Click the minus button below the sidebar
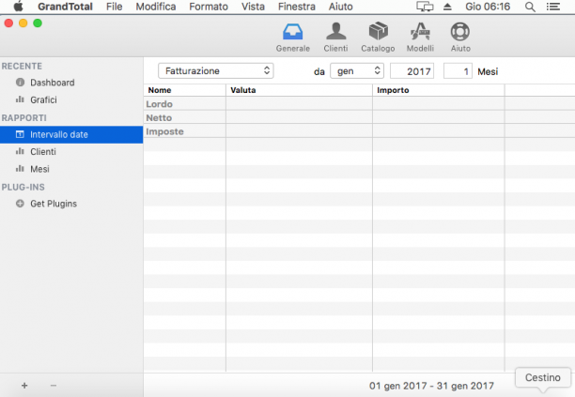Viewport: 575px width, 397px height. click(54, 386)
